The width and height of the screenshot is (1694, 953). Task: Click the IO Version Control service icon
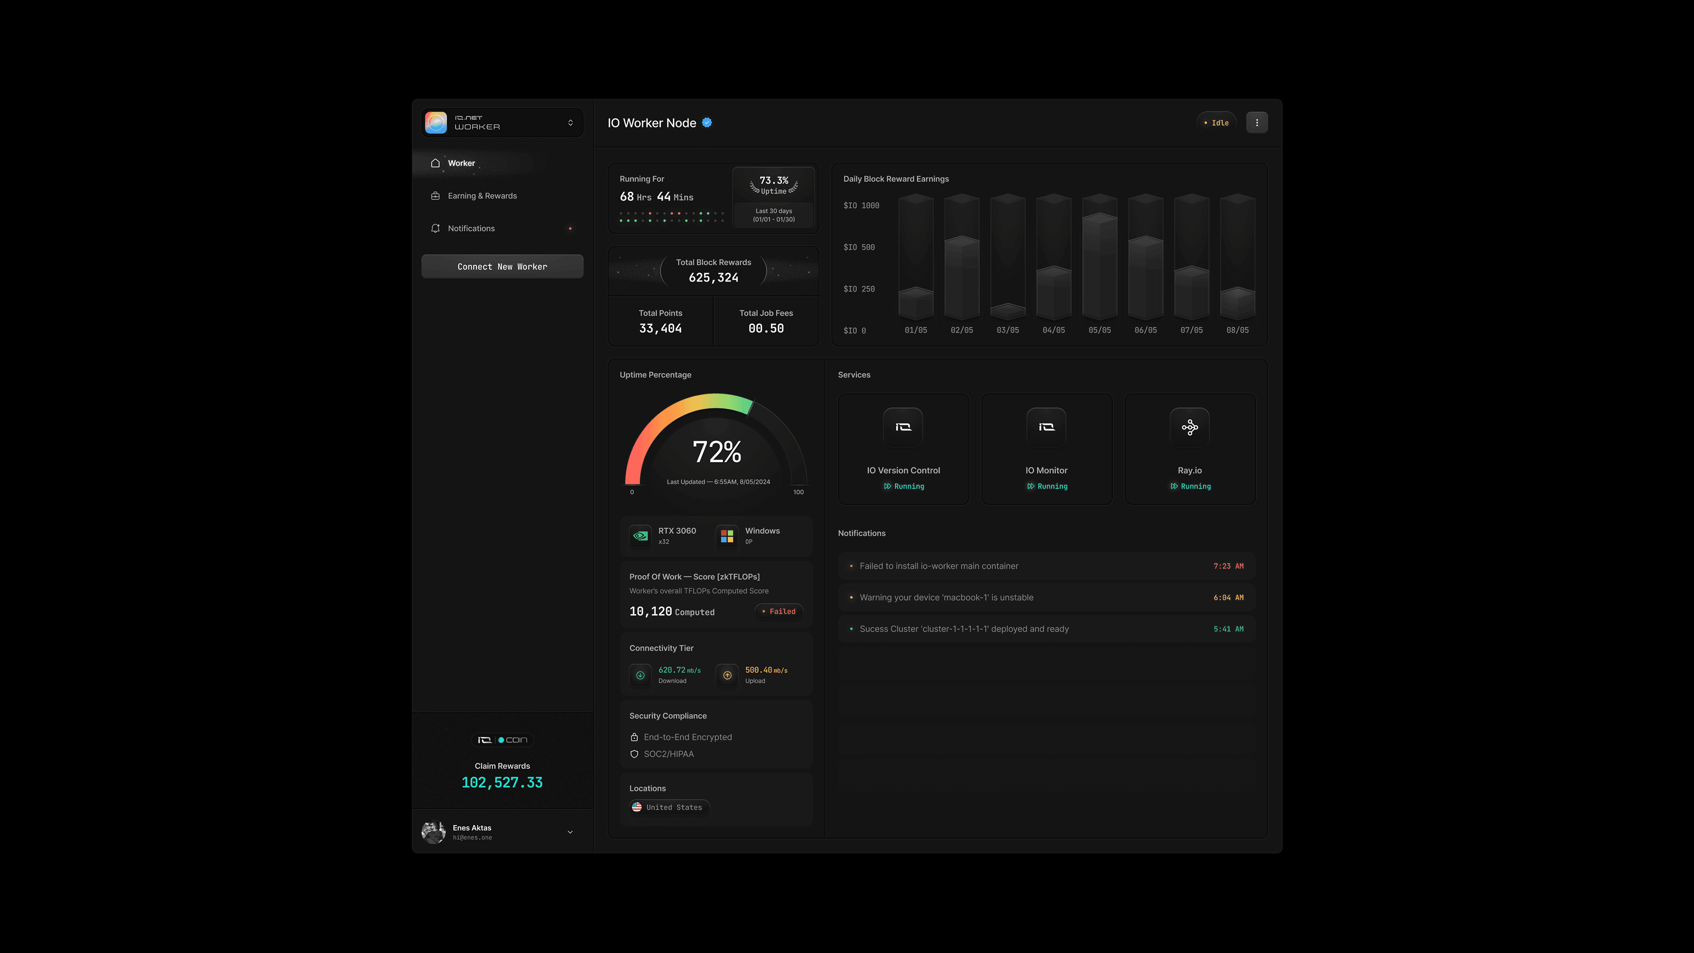(903, 427)
